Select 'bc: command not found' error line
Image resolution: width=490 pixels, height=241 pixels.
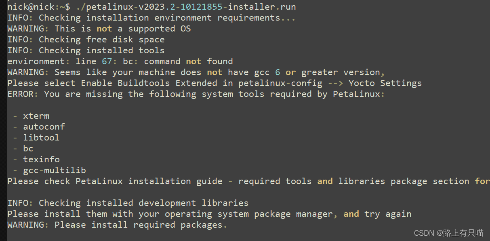120,61
